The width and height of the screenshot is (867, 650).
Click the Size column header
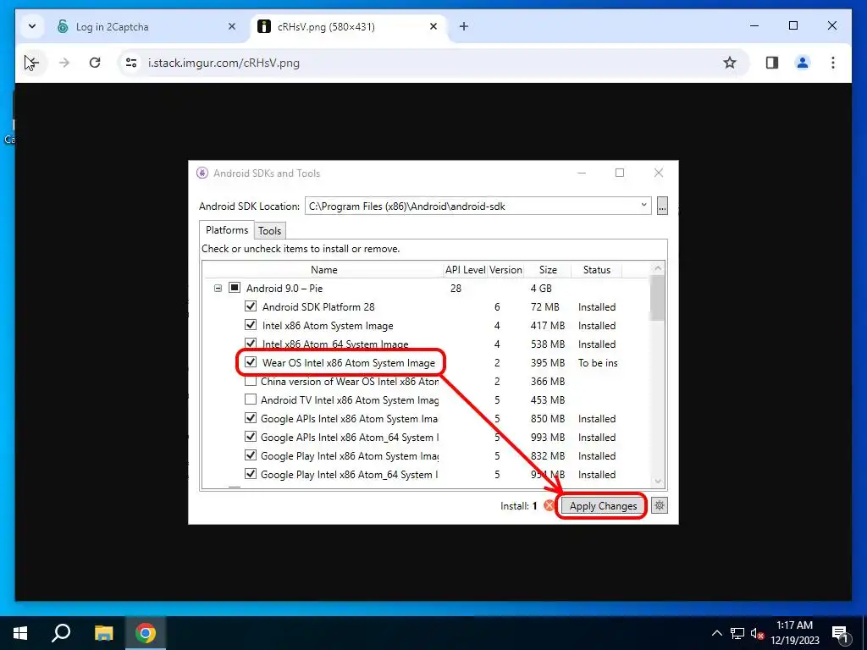(548, 270)
